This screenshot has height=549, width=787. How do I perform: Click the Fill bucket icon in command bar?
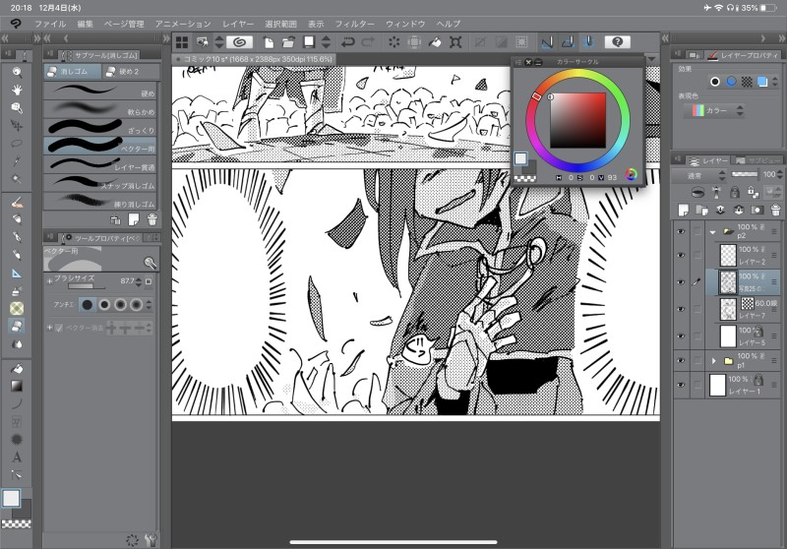click(x=435, y=42)
